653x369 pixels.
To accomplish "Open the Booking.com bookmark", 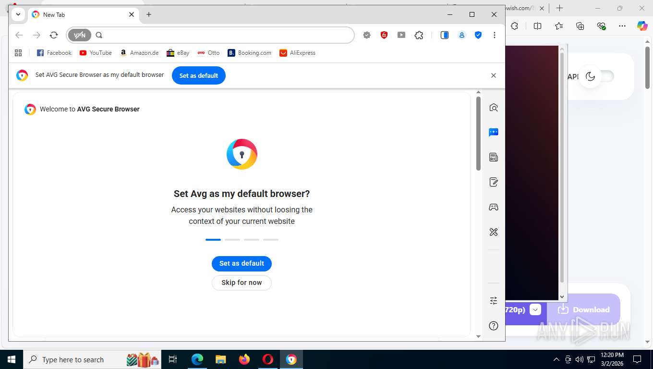I will point(250,53).
